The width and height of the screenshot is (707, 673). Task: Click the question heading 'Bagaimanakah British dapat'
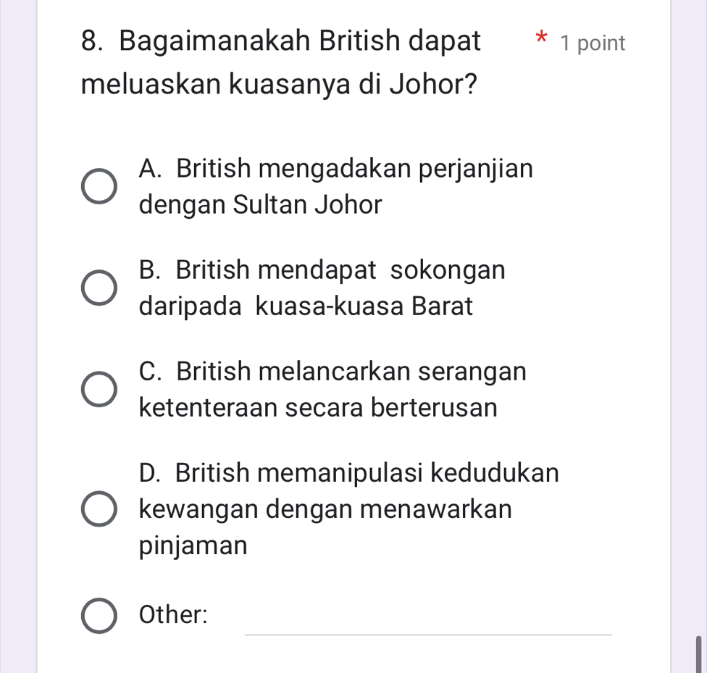[x=280, y=41]
